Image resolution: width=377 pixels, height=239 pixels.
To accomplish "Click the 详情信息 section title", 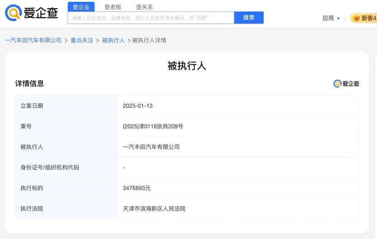I will [30, 84].
